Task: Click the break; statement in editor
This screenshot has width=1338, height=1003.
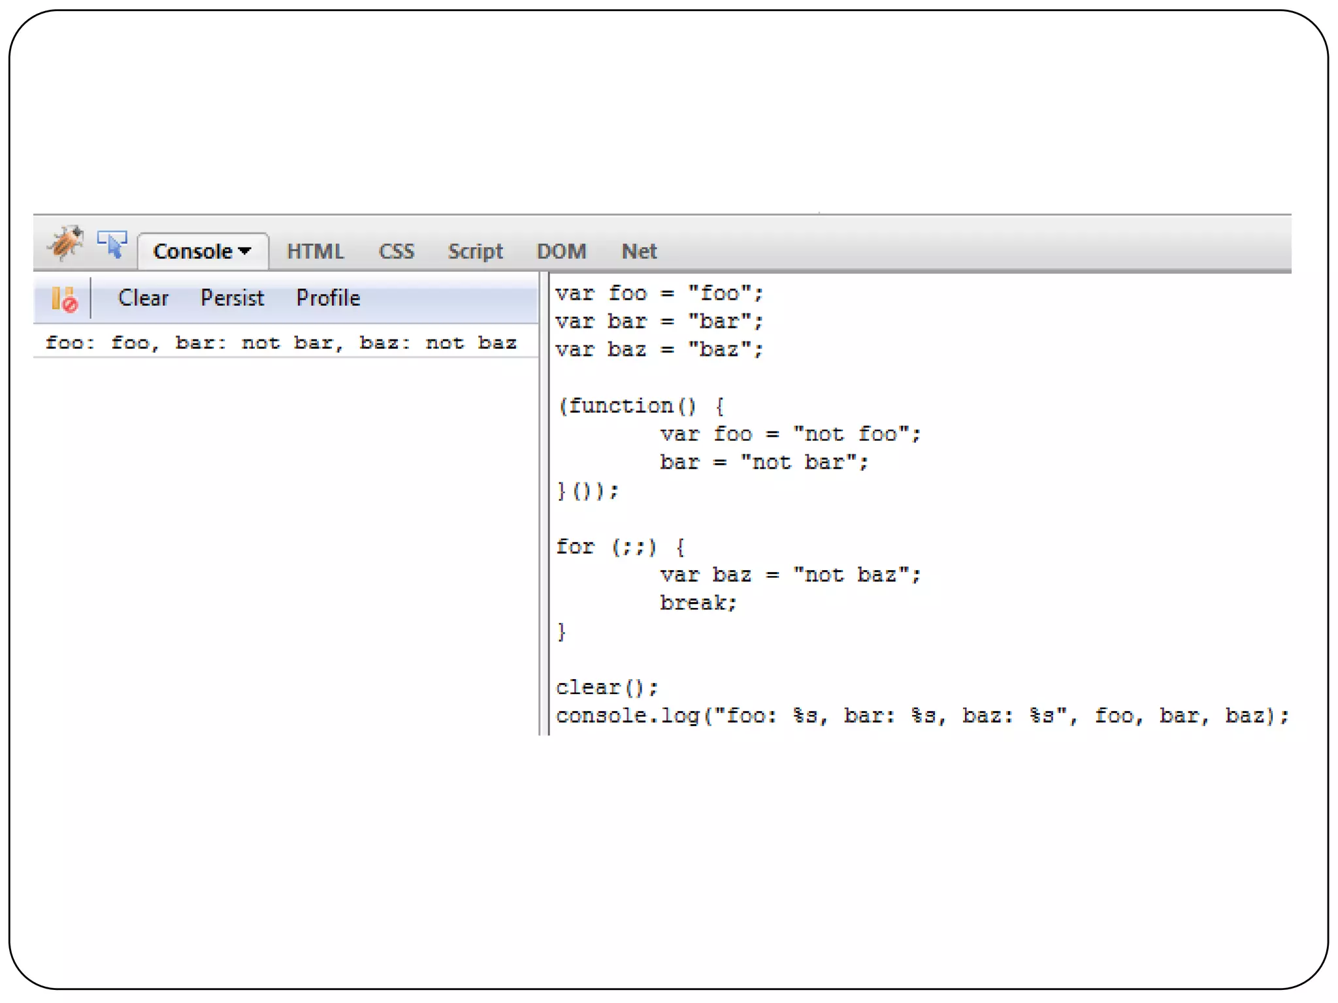Action: click(x=698, y=603)
